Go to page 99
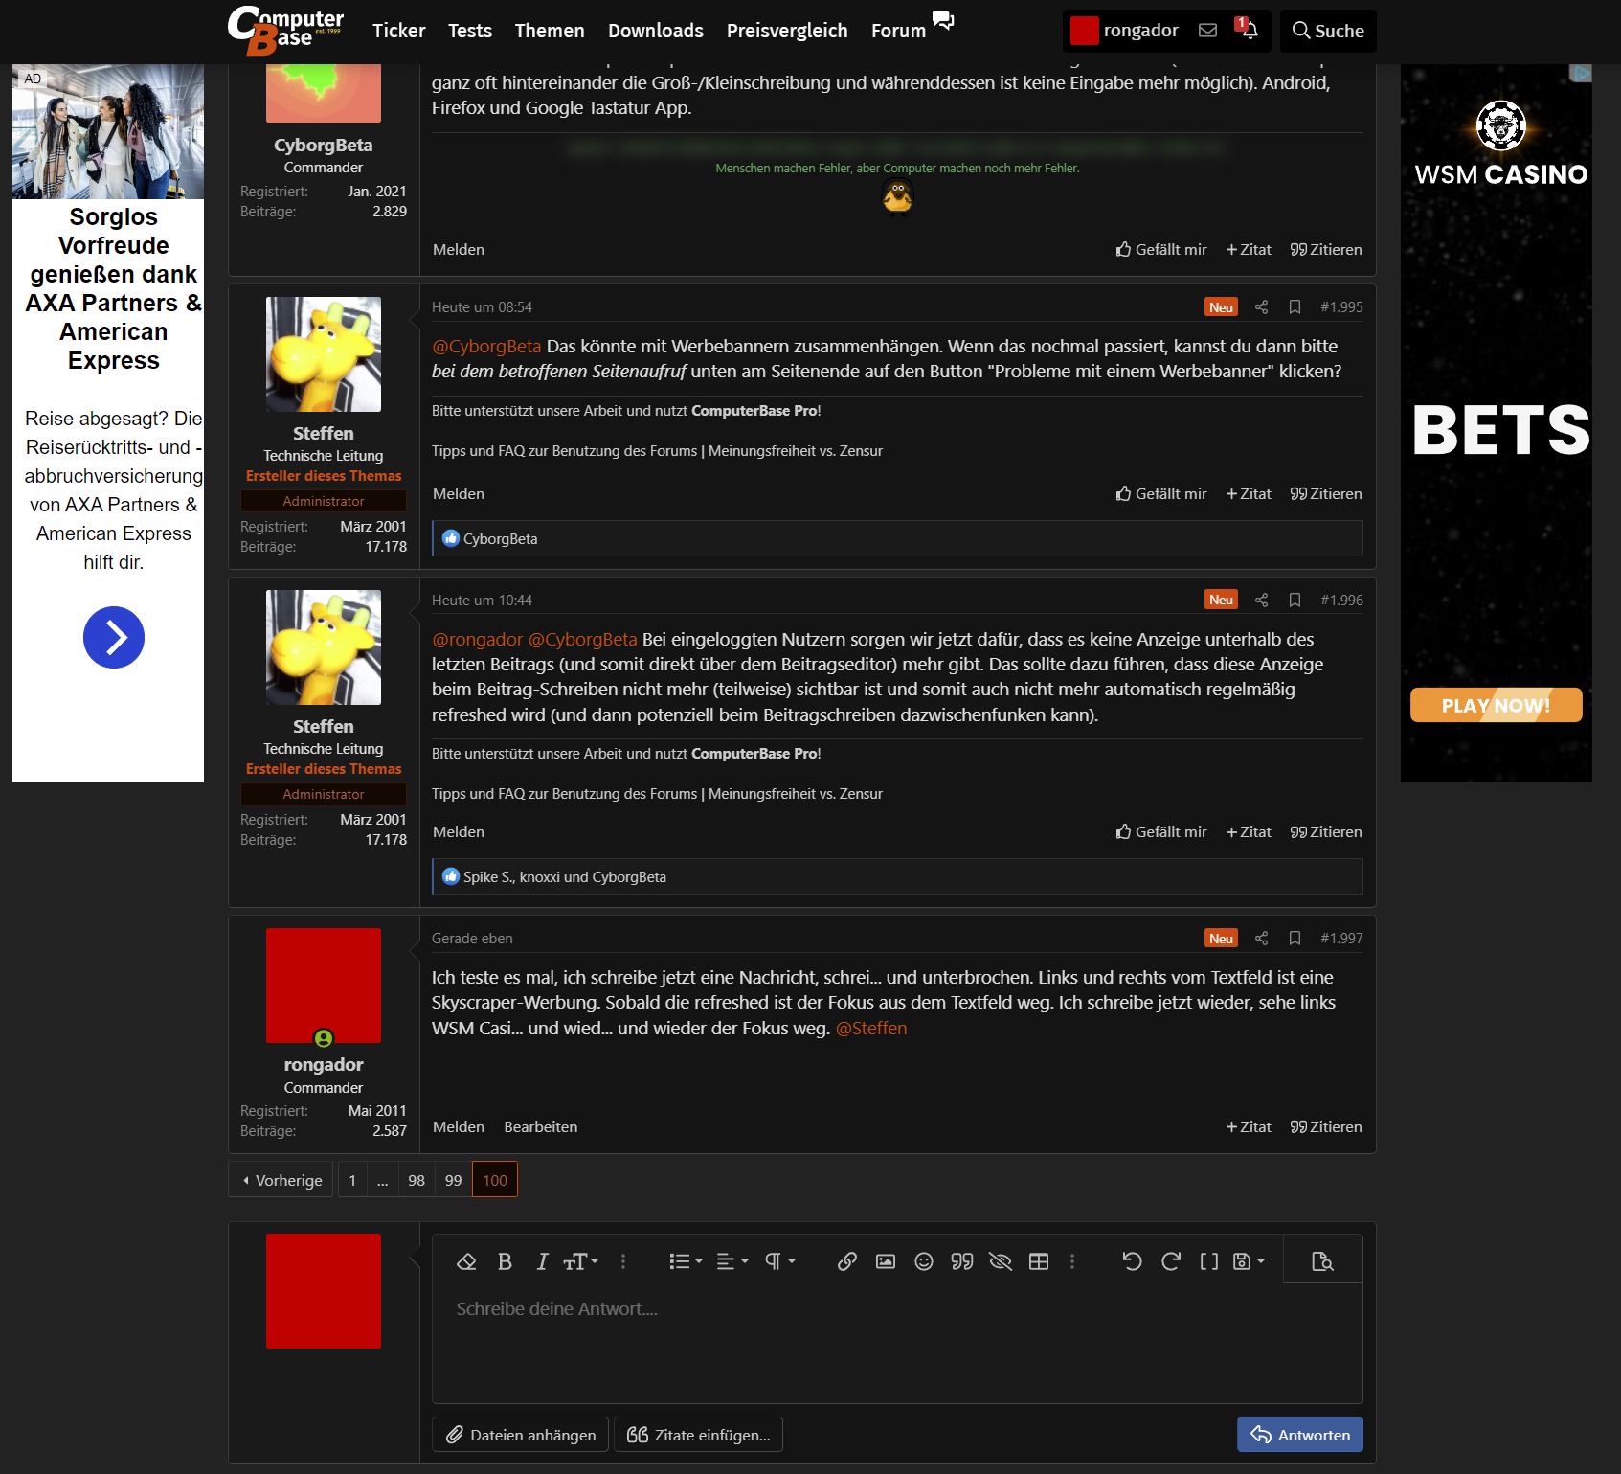1621x1474 pixels. [x=454, y=1180]
